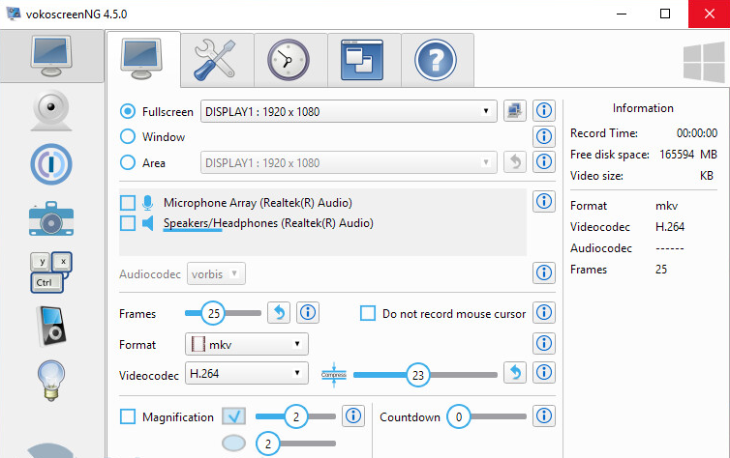Click the reset arrow in the Area row
This screenshot has height=458, width=730.
(x=515, y=161)
